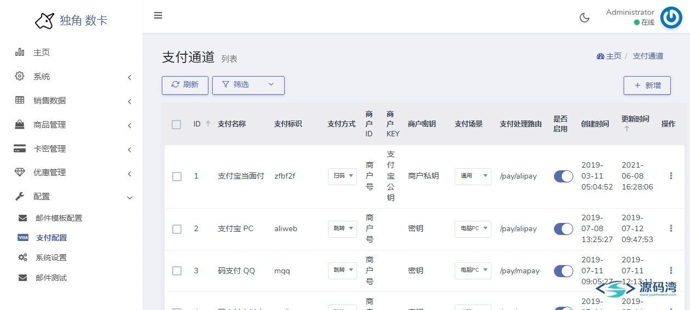Click the gear icon beside 系统
Screen dimensions: 690x310
(20, 76)
